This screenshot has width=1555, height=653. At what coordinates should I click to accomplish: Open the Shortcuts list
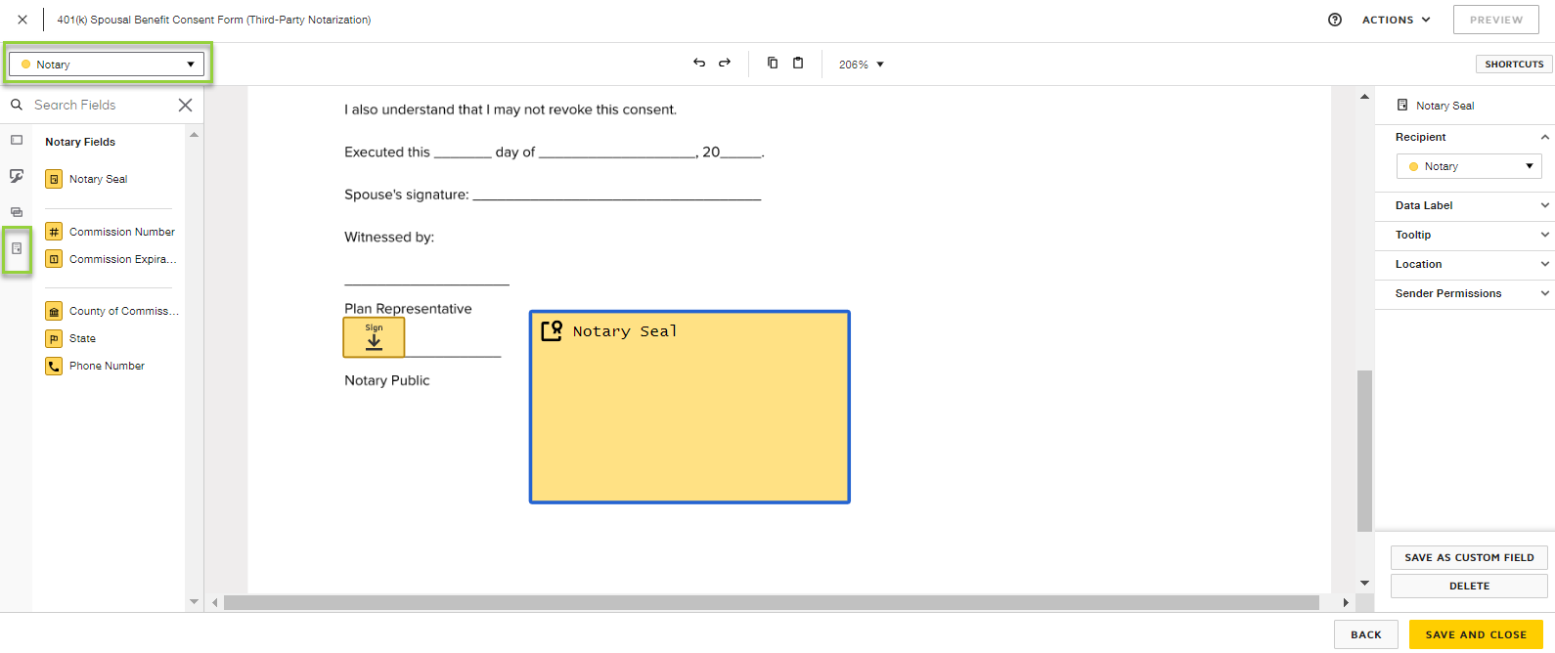[x=1514, y=65]
